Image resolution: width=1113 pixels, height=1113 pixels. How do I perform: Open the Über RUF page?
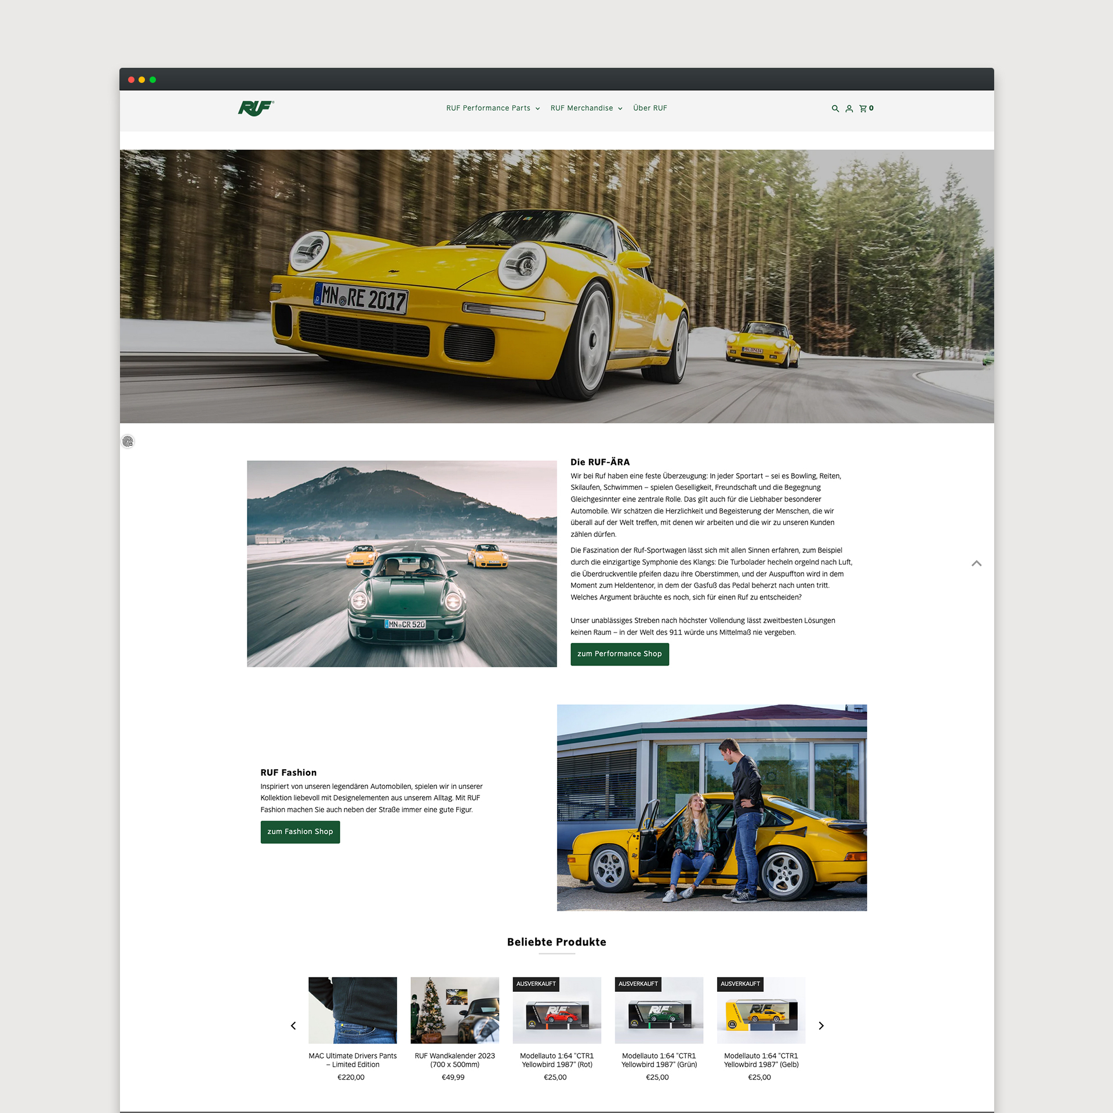click(650, 108)
